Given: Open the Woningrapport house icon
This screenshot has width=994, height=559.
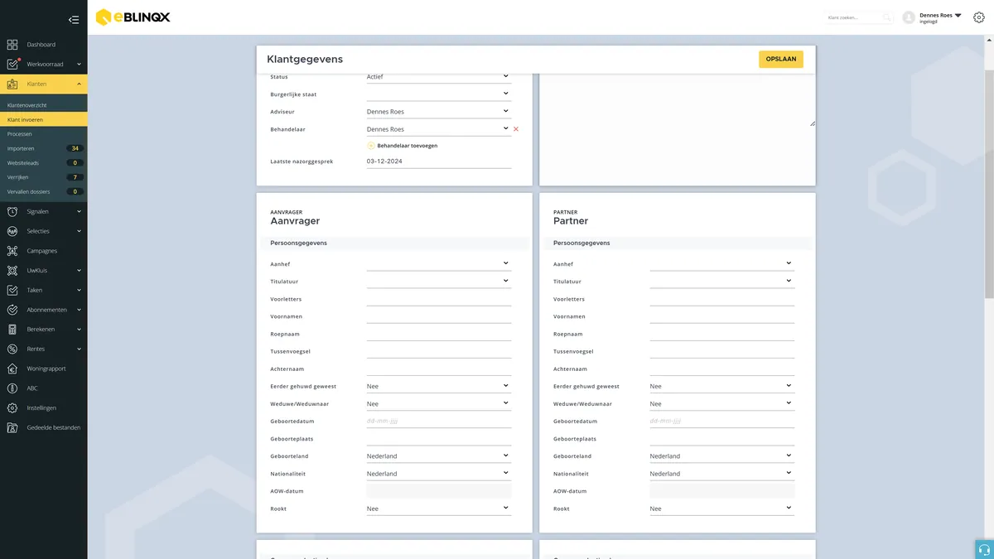Looking at the screenshot, I should 12,369.
